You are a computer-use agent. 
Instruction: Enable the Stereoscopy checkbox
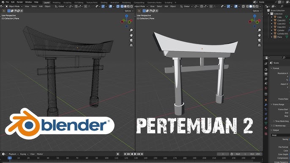pos(274,126)
